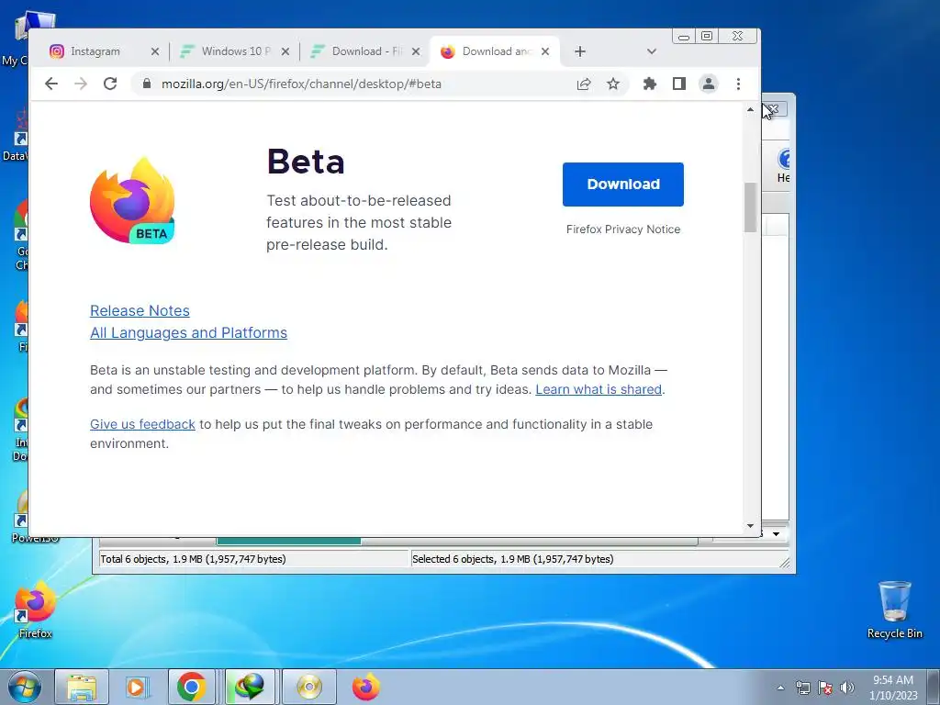The width and height of the screenshot is (940, 705).
Task: Click page scrollbar down arrow
Action: coord(751,526)
